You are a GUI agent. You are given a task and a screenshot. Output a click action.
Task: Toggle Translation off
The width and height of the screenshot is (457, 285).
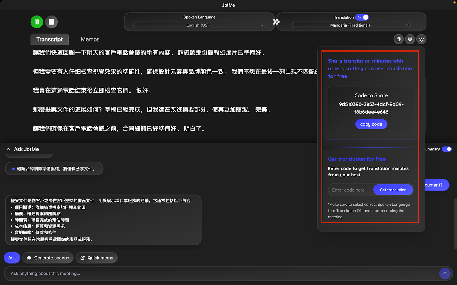click(x=362, y=17)
